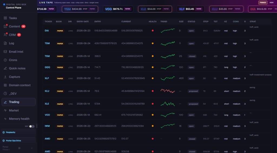The image size is (277, 153).
Task: Sort by the TICKER column header
Action: [48, 22]
